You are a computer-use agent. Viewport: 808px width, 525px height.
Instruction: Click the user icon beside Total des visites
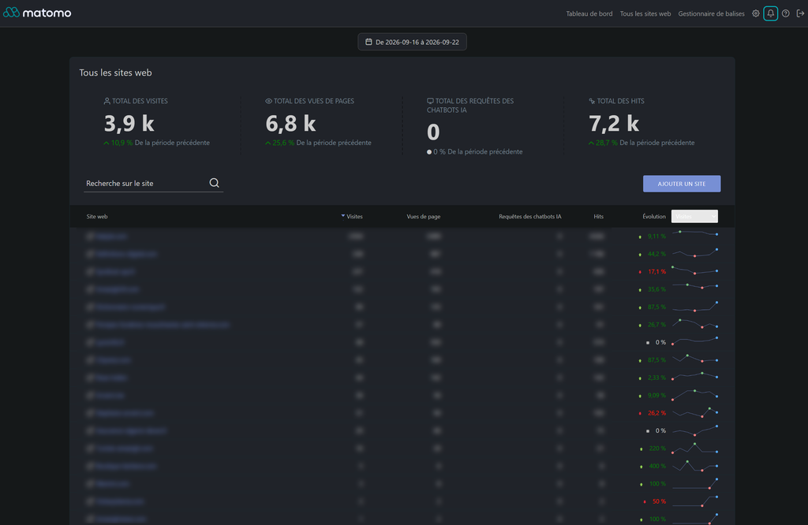pyautogui.click(x=107, y=101)
